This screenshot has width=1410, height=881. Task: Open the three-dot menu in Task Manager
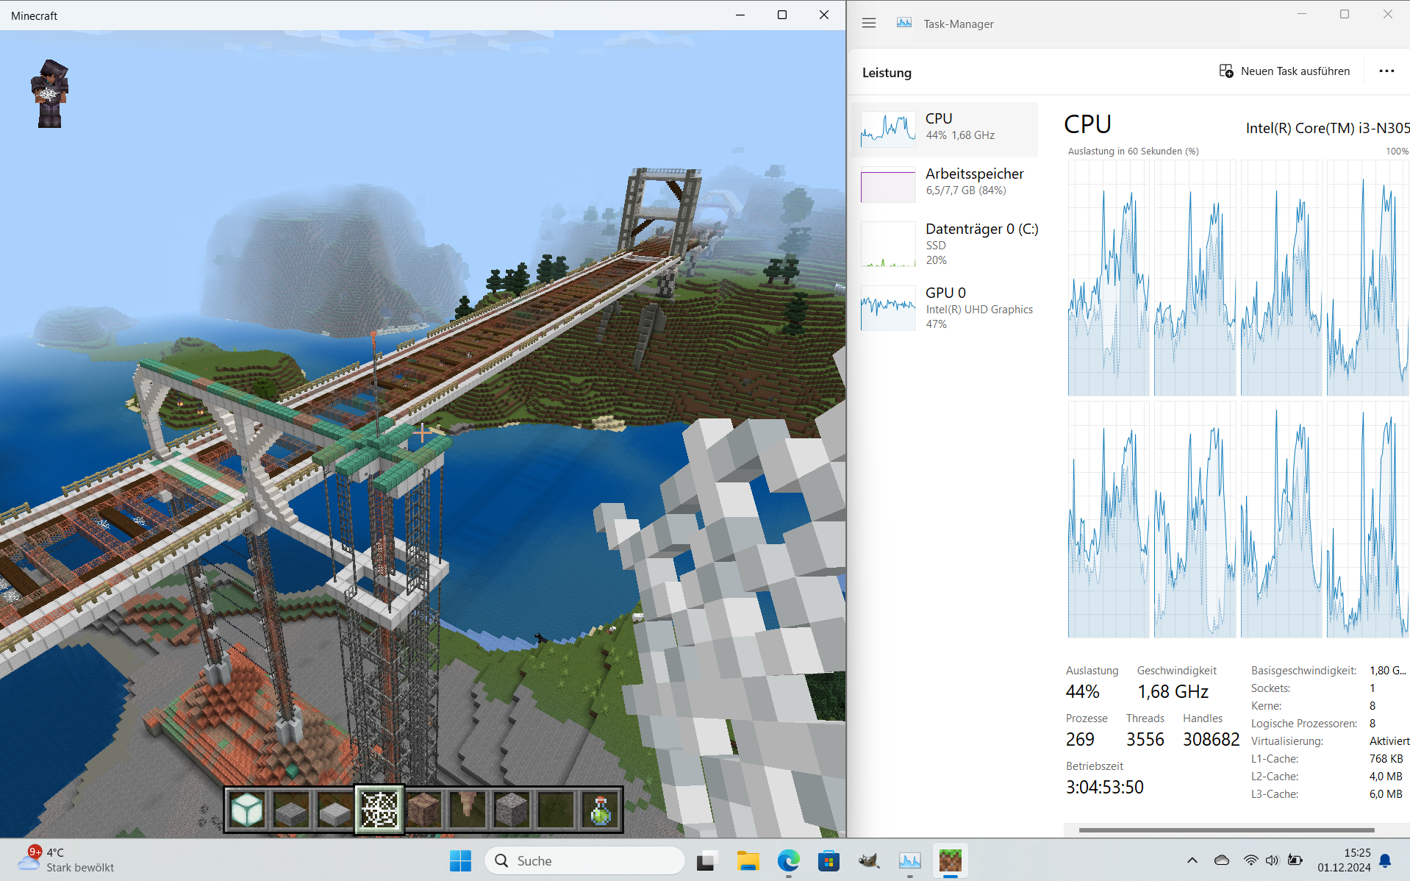1386,71
